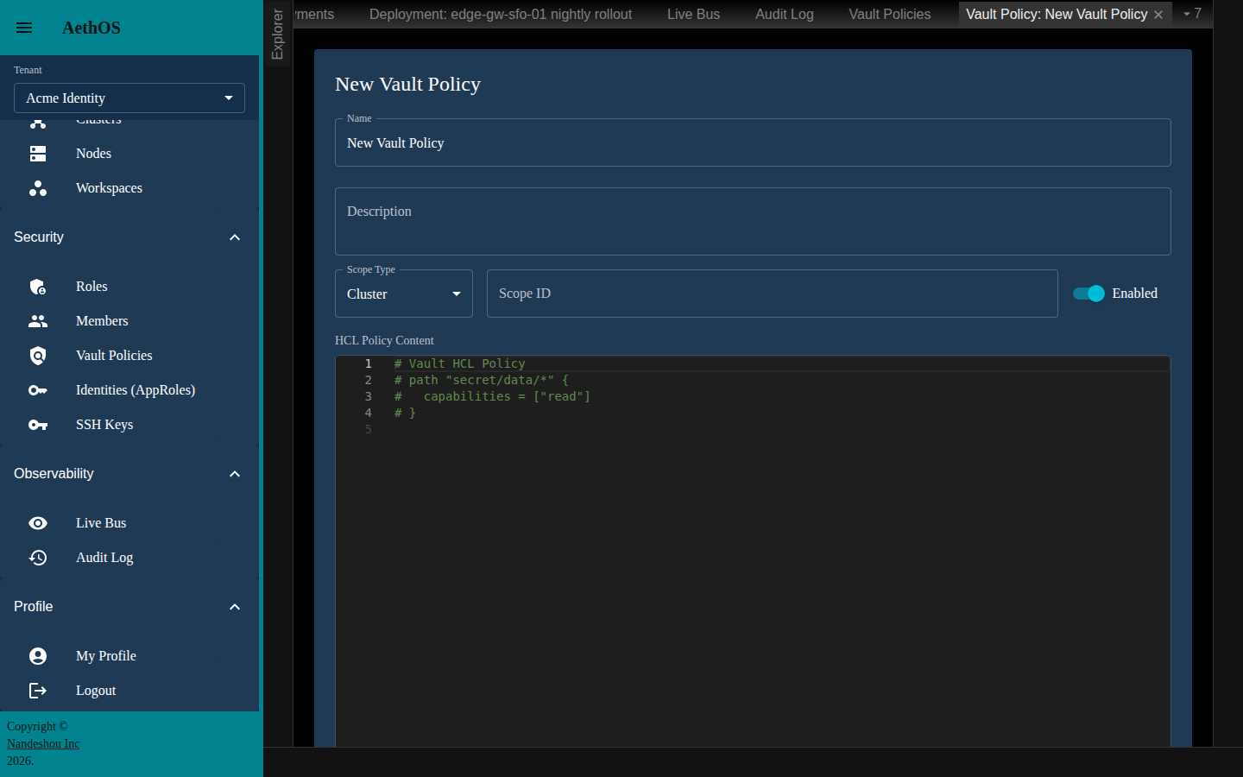Screen dimensions: 1243x777
Task: Click the Logout exit icon
Action: click(x=38, y=691)
